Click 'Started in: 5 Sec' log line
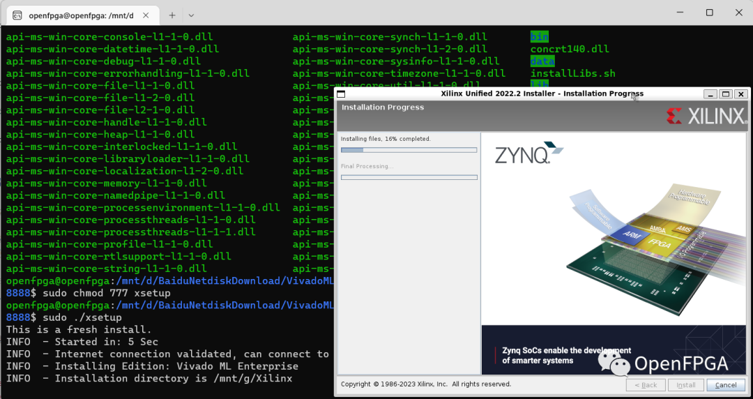 82,342
